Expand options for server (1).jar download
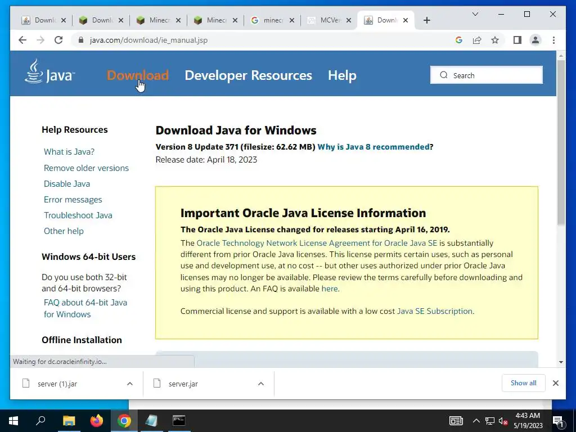The image size is (576, 432). pos(130,384)
